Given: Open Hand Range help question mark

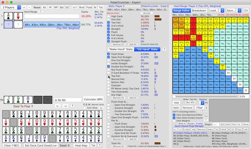Looking at the screenshot, I should 40,12.
